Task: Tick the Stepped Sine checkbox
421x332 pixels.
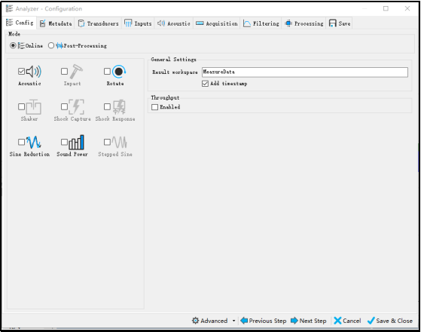Action: [107, 142]
